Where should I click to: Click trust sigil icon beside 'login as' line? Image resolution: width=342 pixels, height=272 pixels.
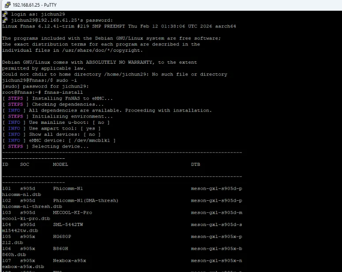[5, 14]
